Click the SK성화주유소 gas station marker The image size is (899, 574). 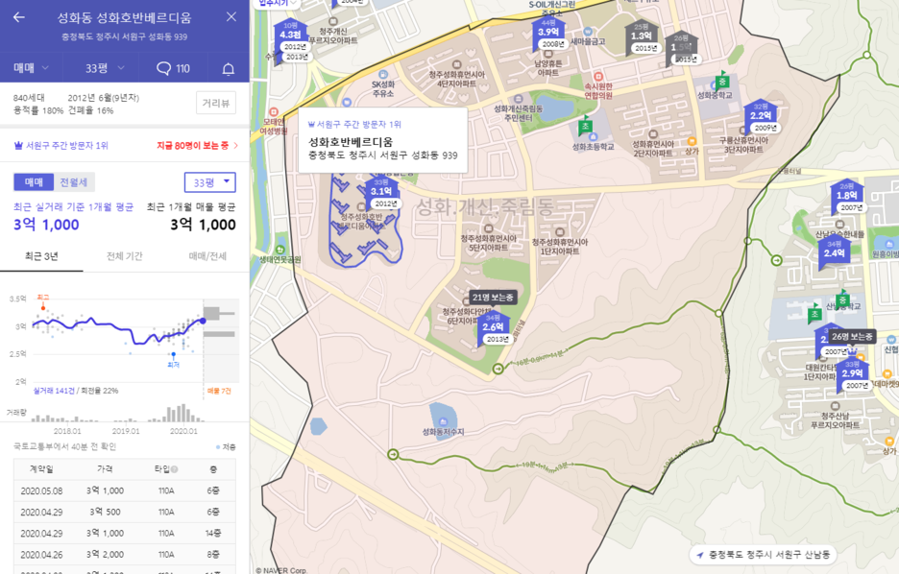(383, 75)
